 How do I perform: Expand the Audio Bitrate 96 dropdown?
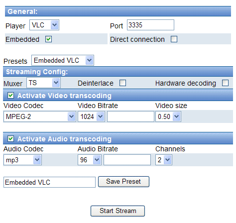coord(90,160)
